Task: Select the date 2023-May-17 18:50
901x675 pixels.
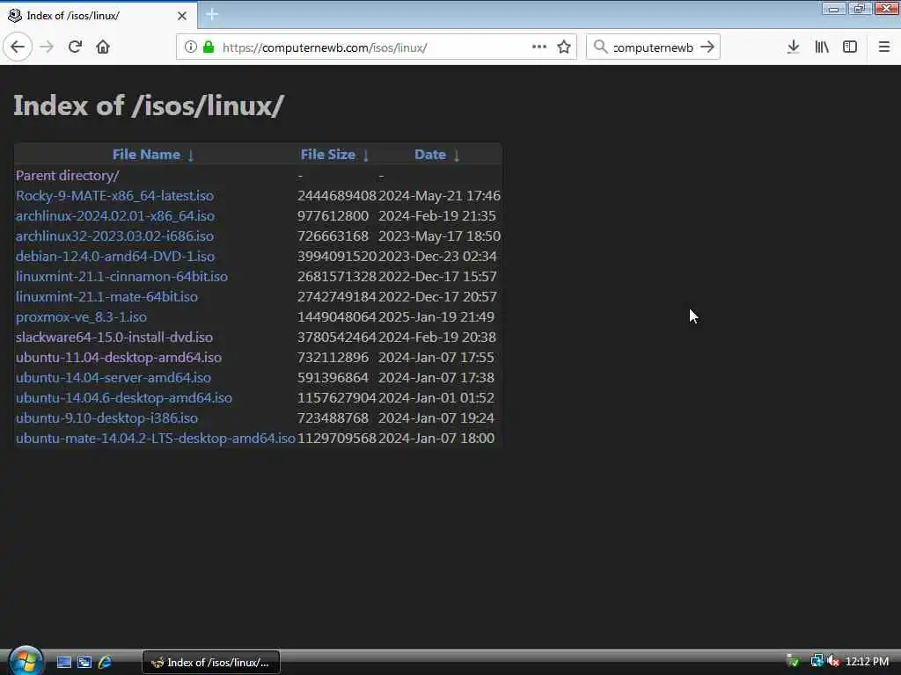Action: (x=439, y=236)
